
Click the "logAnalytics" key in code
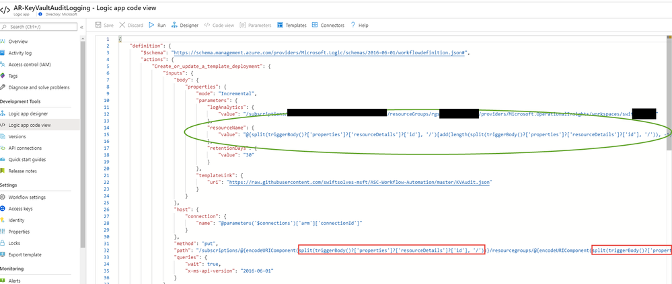coord(226,107)
